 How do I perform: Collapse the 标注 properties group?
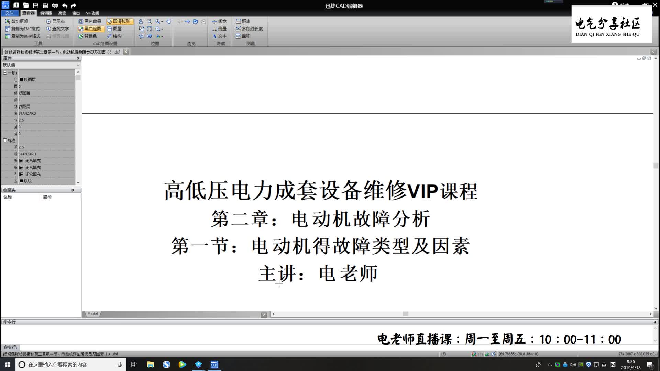pyautogui.click(x=5, y=140)
